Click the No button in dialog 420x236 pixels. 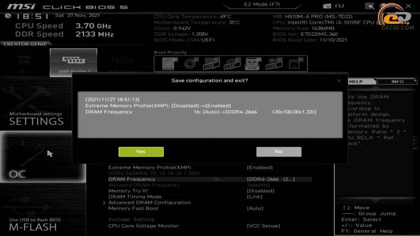(x=279, y=151)
